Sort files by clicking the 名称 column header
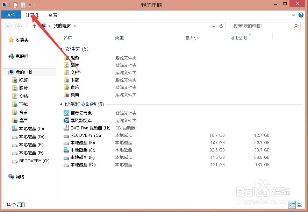The height and width of the screenshot is (212, 308). (67, 37)
